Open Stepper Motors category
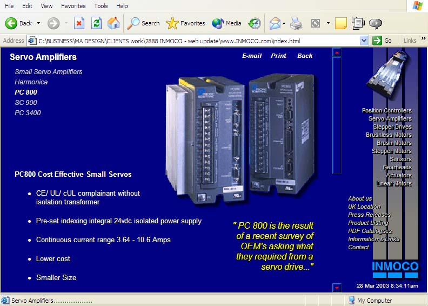The image size is (428, 306). [391, 151]
